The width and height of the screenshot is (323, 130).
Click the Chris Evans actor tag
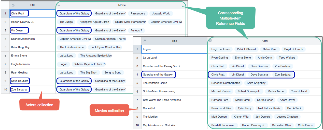click(x=305, y=125)
